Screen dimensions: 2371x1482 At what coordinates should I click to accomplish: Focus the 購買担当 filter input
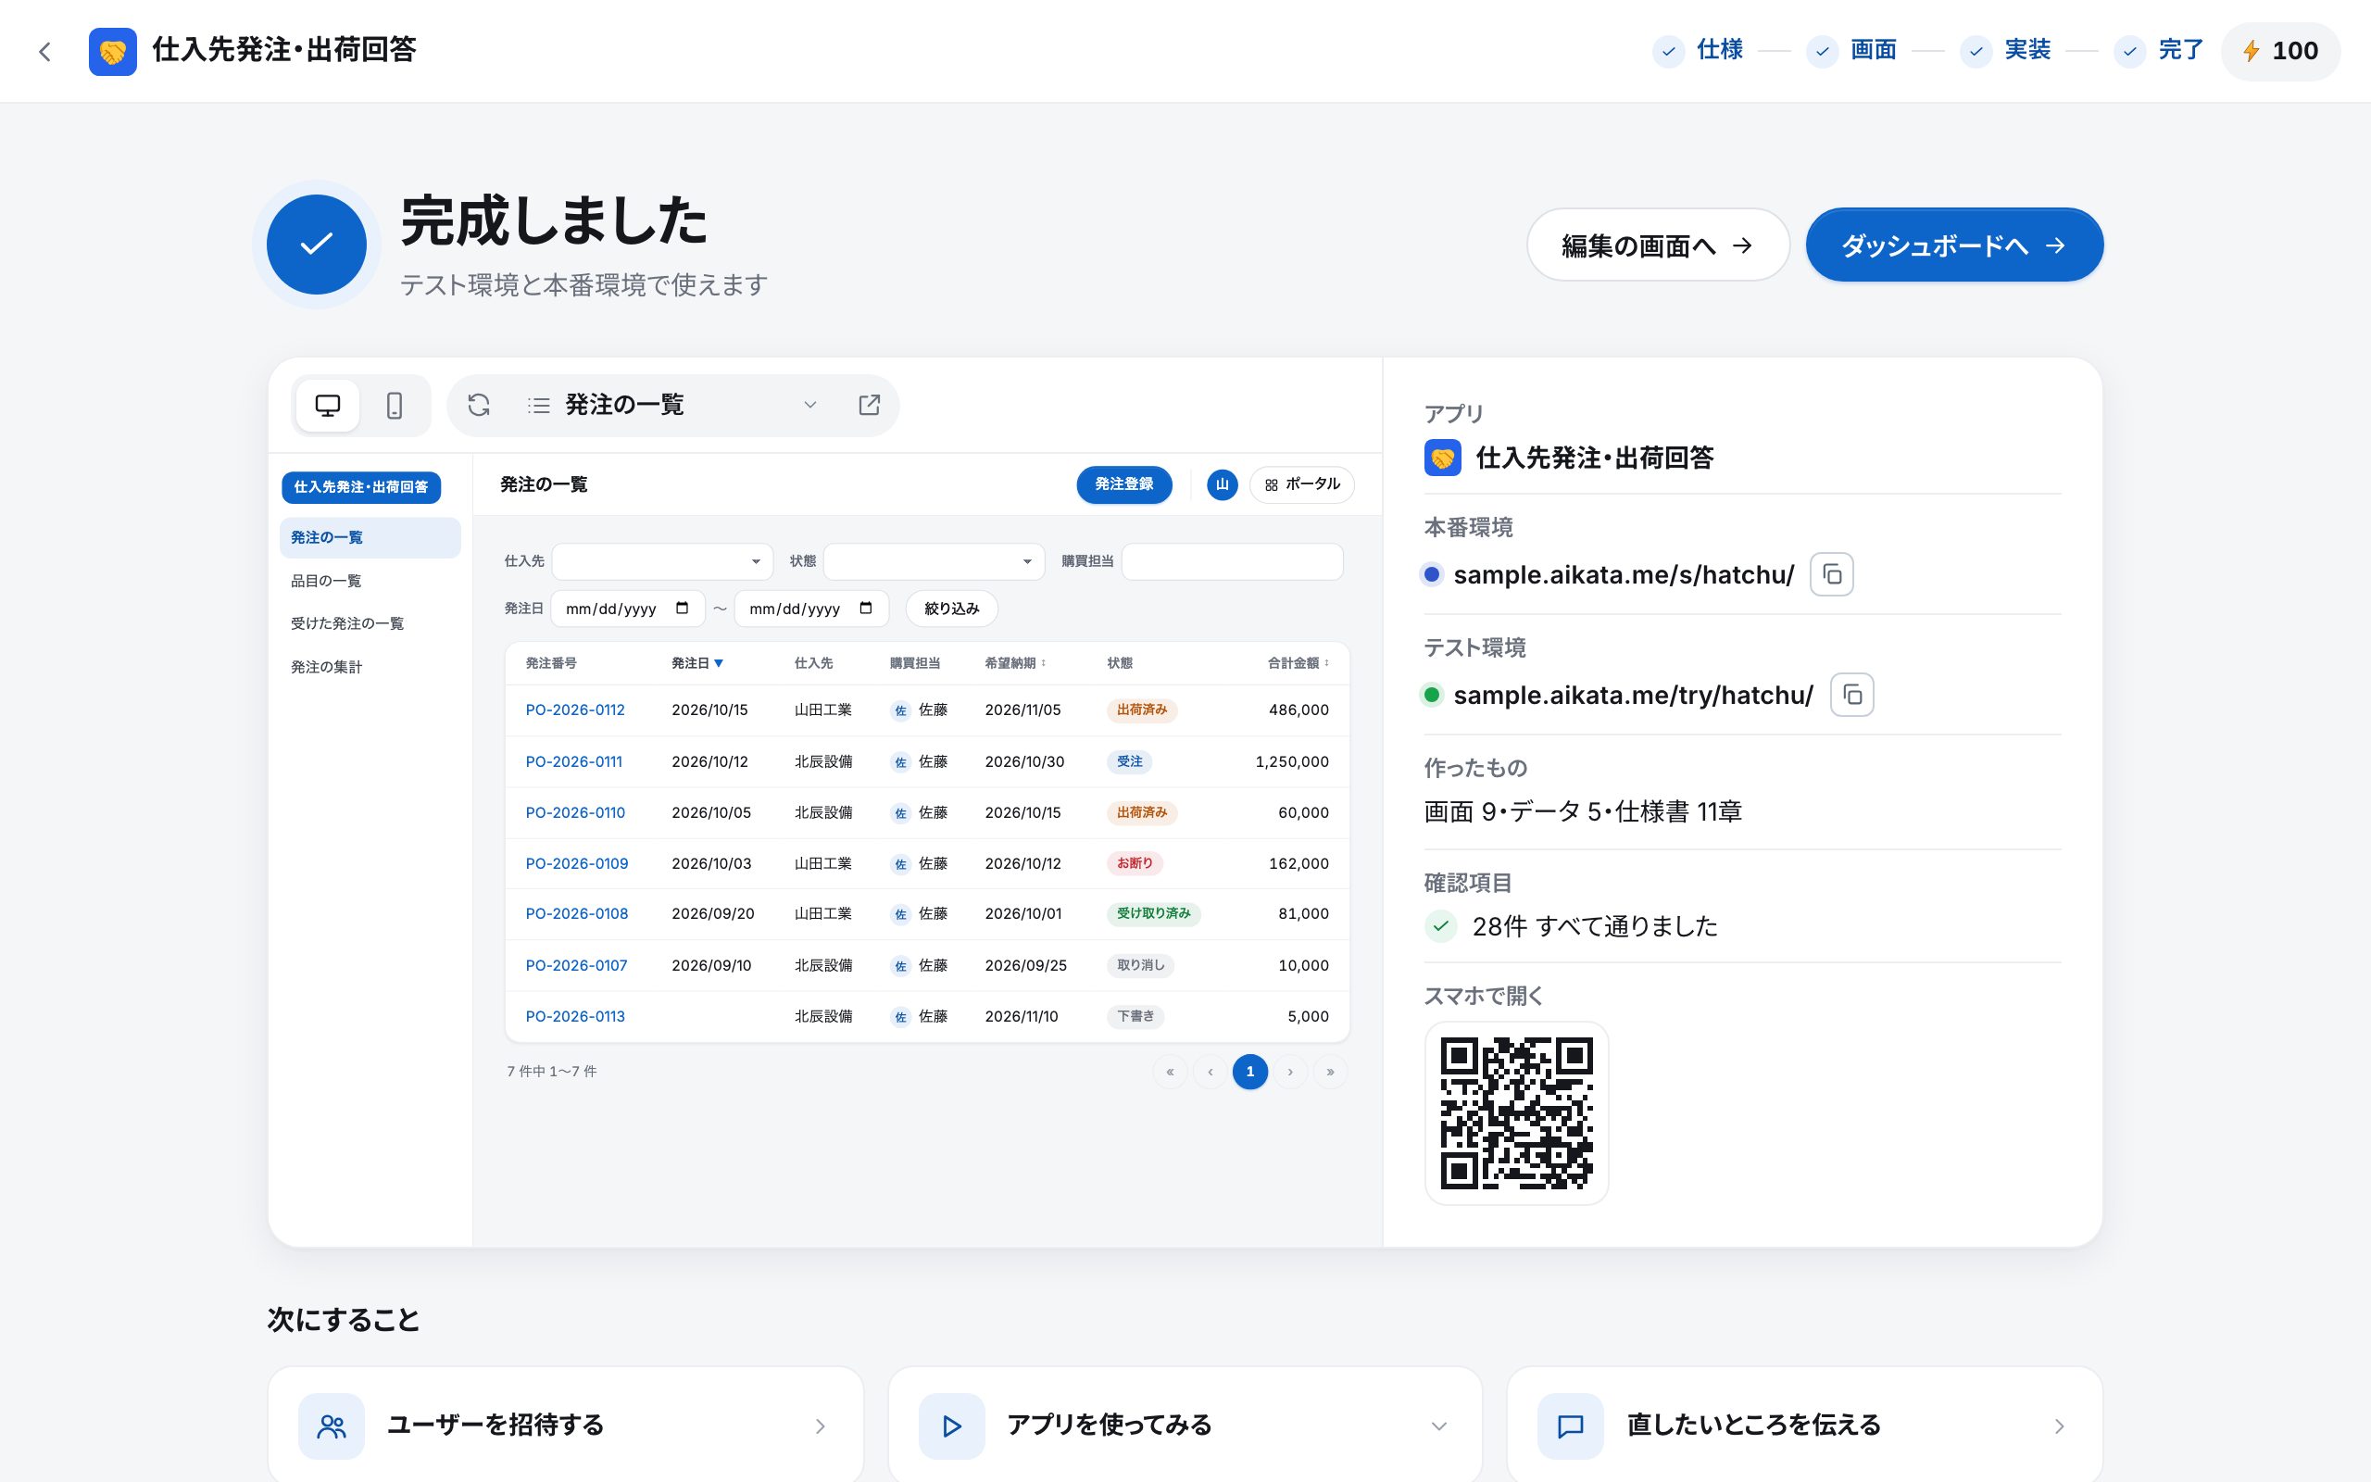point(1232,561)
